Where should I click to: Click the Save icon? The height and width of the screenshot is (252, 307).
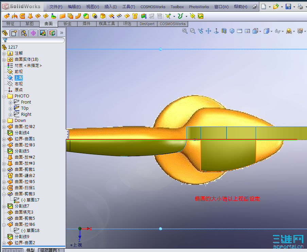click(x=288, y=7)
